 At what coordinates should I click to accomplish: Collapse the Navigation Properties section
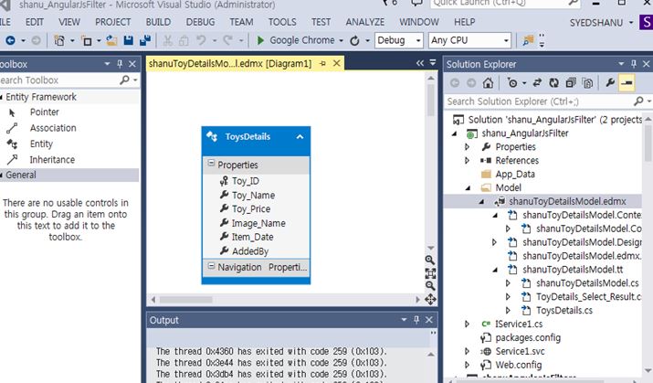coord(211,265)
